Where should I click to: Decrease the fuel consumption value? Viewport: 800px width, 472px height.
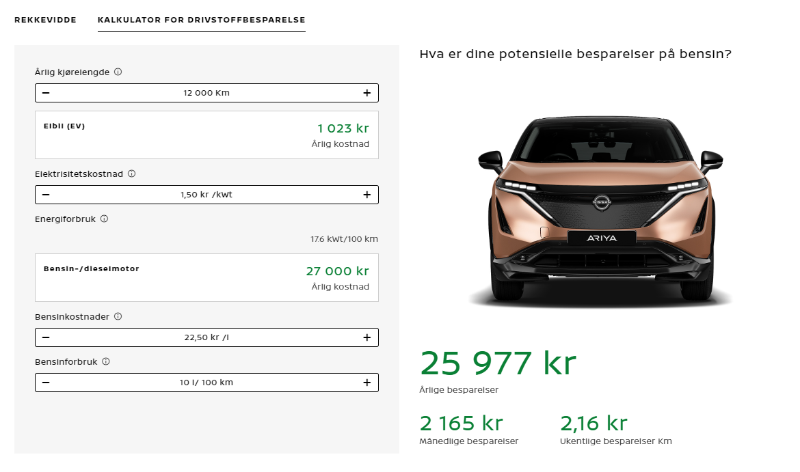pos(46,383)
